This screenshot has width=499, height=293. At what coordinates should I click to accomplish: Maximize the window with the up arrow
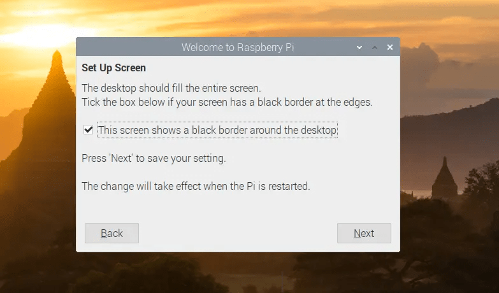click(375, 47)
